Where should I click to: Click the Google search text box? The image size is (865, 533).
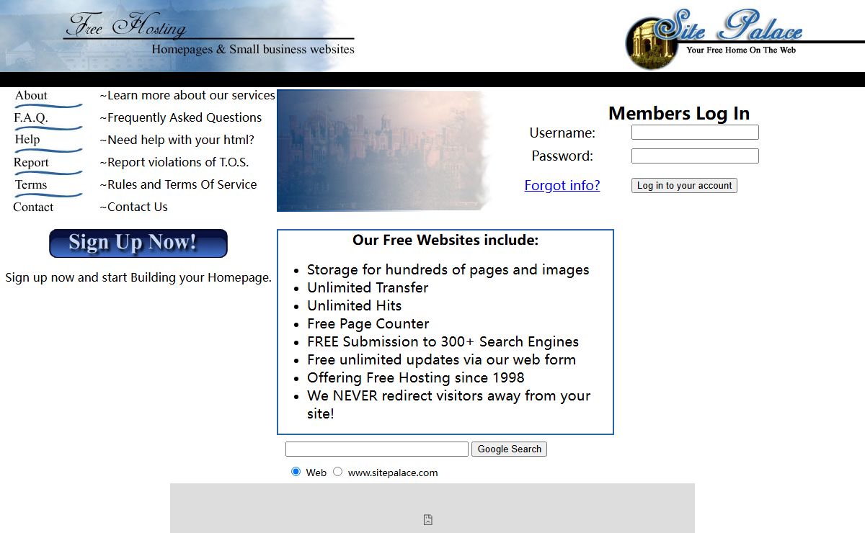(377, 449)
